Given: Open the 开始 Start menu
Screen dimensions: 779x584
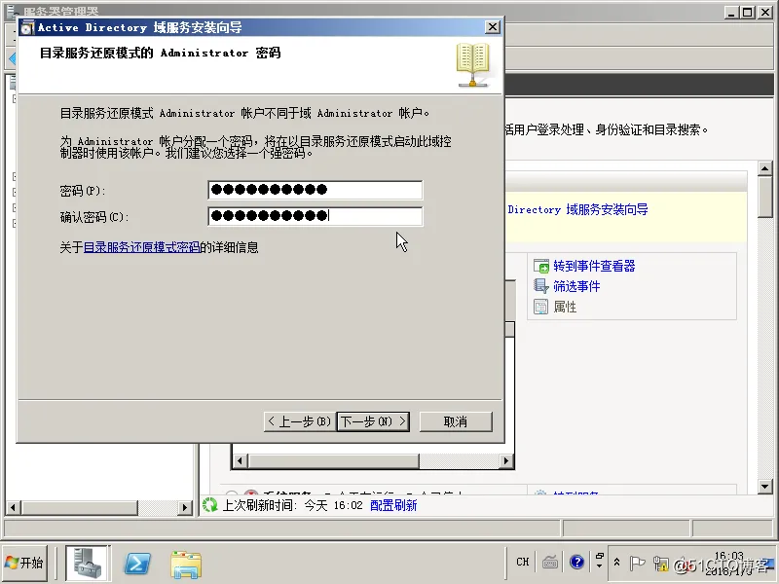Looking at the screenshot, I should point(25,563).
